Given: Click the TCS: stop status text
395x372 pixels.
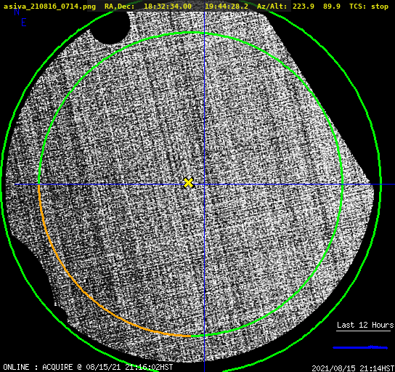Looking at the screenshot, I should 369,7.
